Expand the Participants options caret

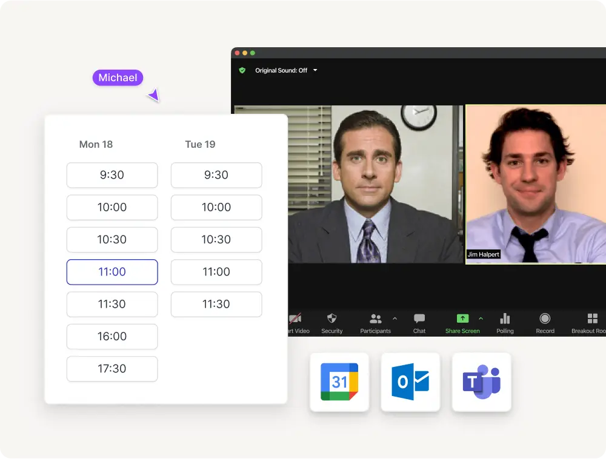395,319
